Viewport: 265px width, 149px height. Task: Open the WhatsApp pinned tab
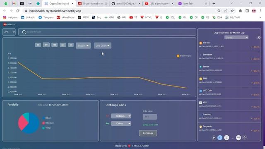point(6,4)
